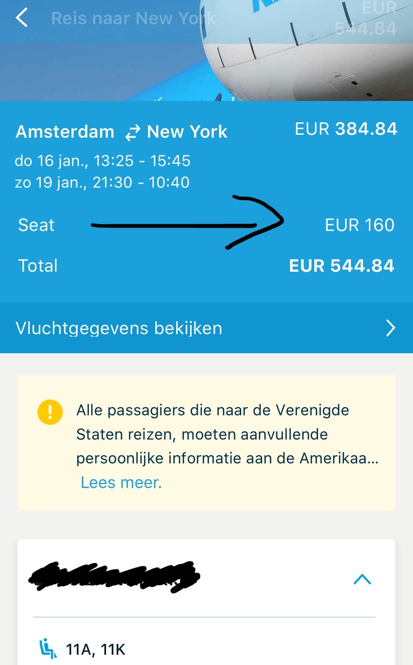Tap outbound flight do 16 jan. times
This screenshot has width=413, height=665.
coord(102,161)
